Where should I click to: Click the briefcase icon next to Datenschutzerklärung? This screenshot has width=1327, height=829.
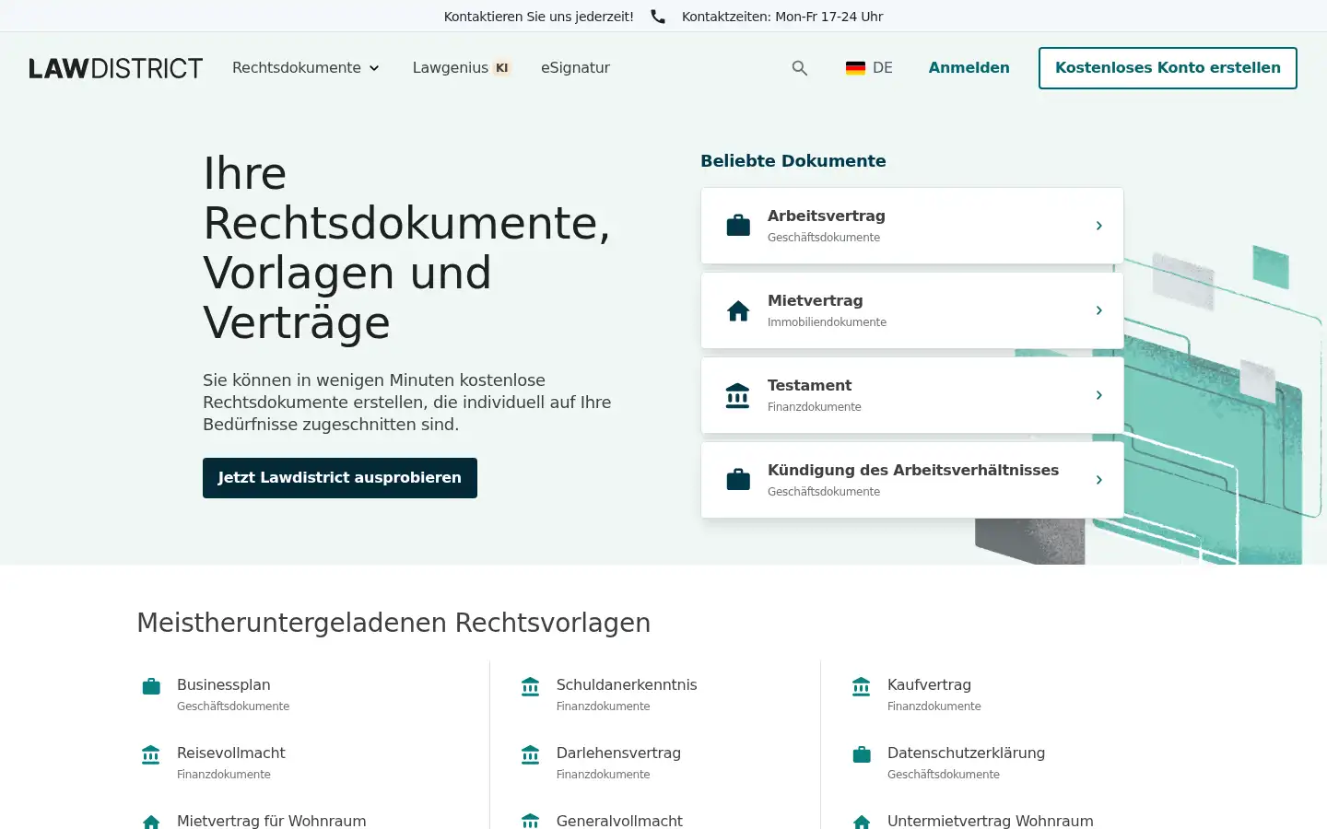tap(862, 754)
